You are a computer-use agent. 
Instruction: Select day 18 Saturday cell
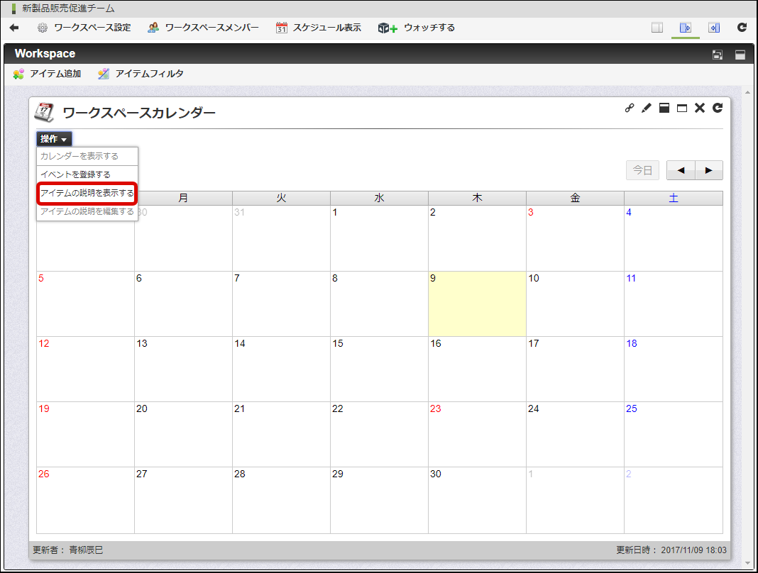coord(673,369)
